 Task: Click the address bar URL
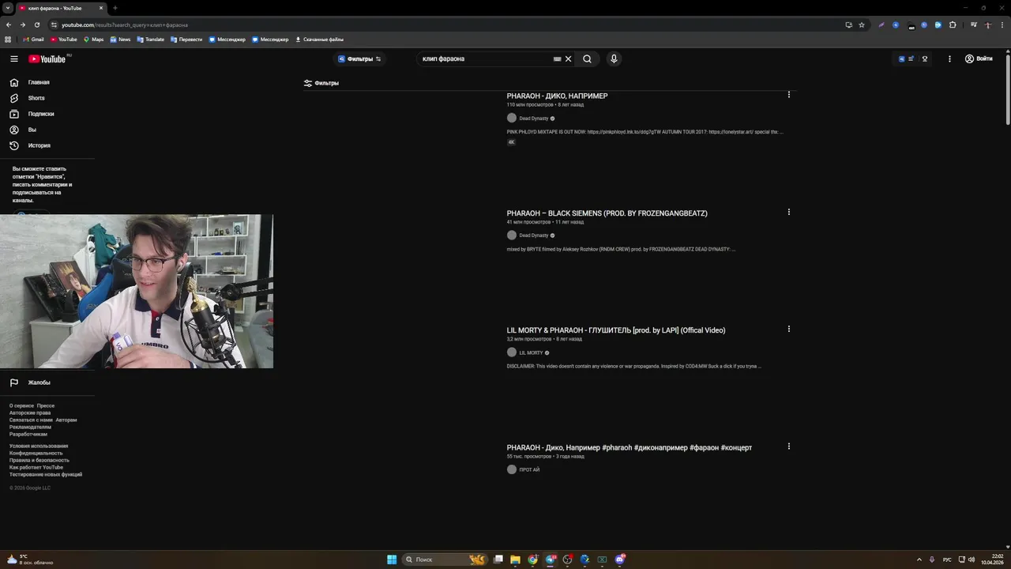click(x=125, y=24)
